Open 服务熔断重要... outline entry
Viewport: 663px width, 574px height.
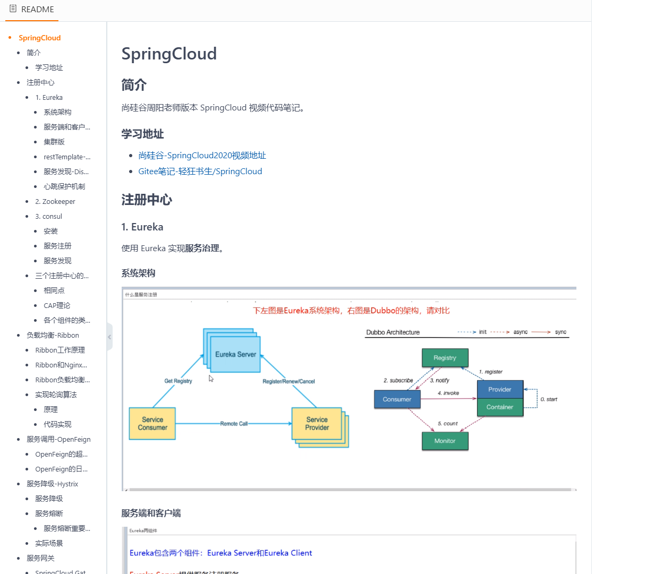pyautogui.click(x=67, y=528)
